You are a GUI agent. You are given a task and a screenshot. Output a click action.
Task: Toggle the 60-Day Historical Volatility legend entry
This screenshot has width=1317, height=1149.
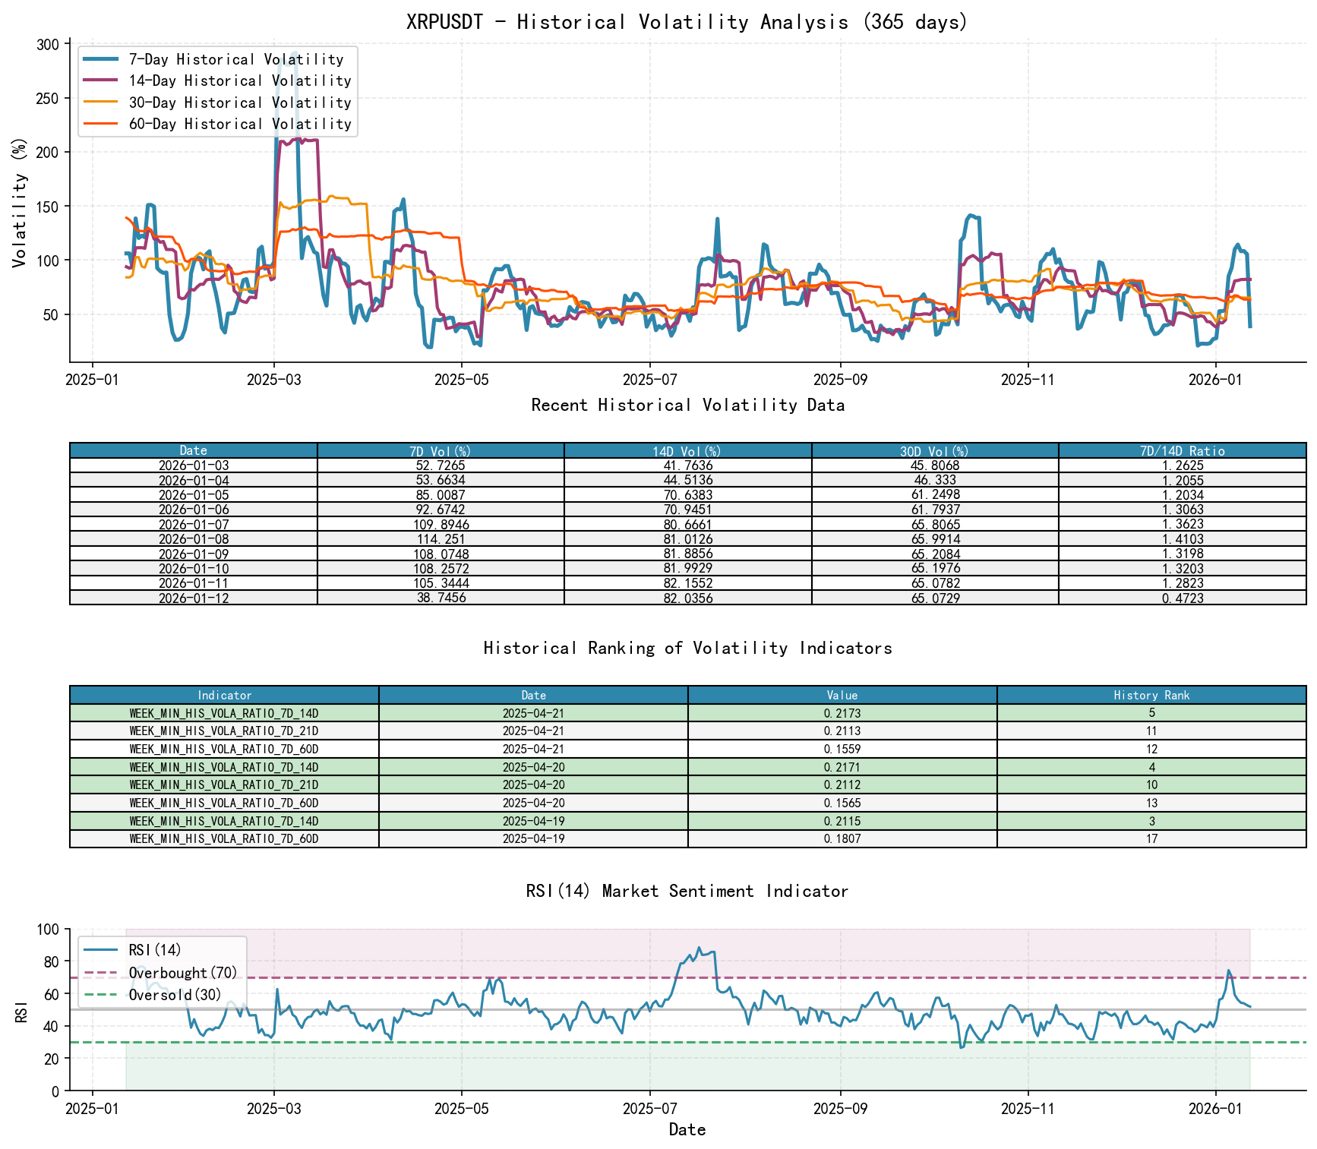tap(220, 124)
